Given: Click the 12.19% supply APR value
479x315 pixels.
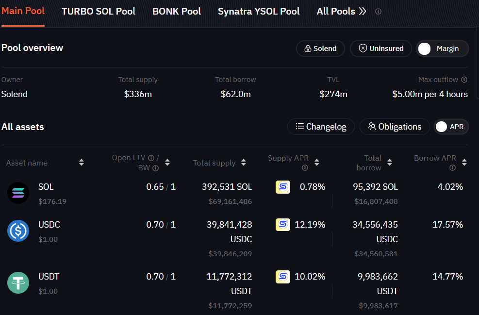Looking at the screenshot, I should coord(310,225).
